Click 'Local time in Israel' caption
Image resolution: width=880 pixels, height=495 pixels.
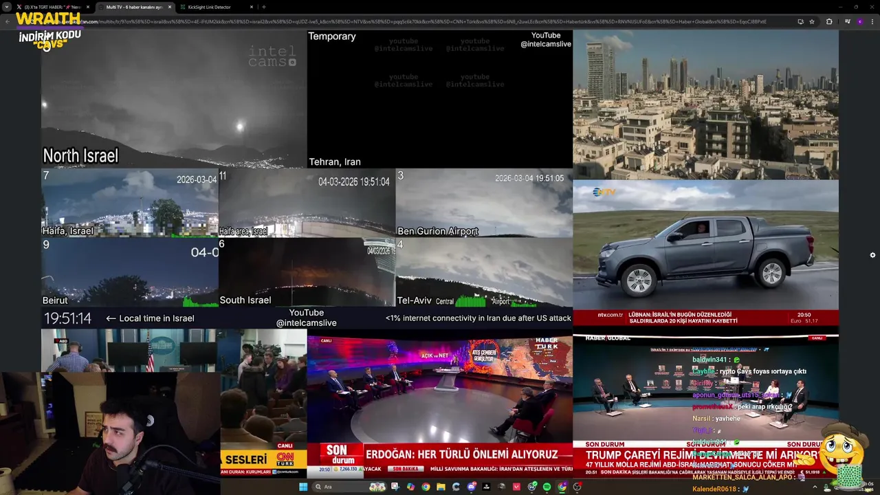[157, 318]
